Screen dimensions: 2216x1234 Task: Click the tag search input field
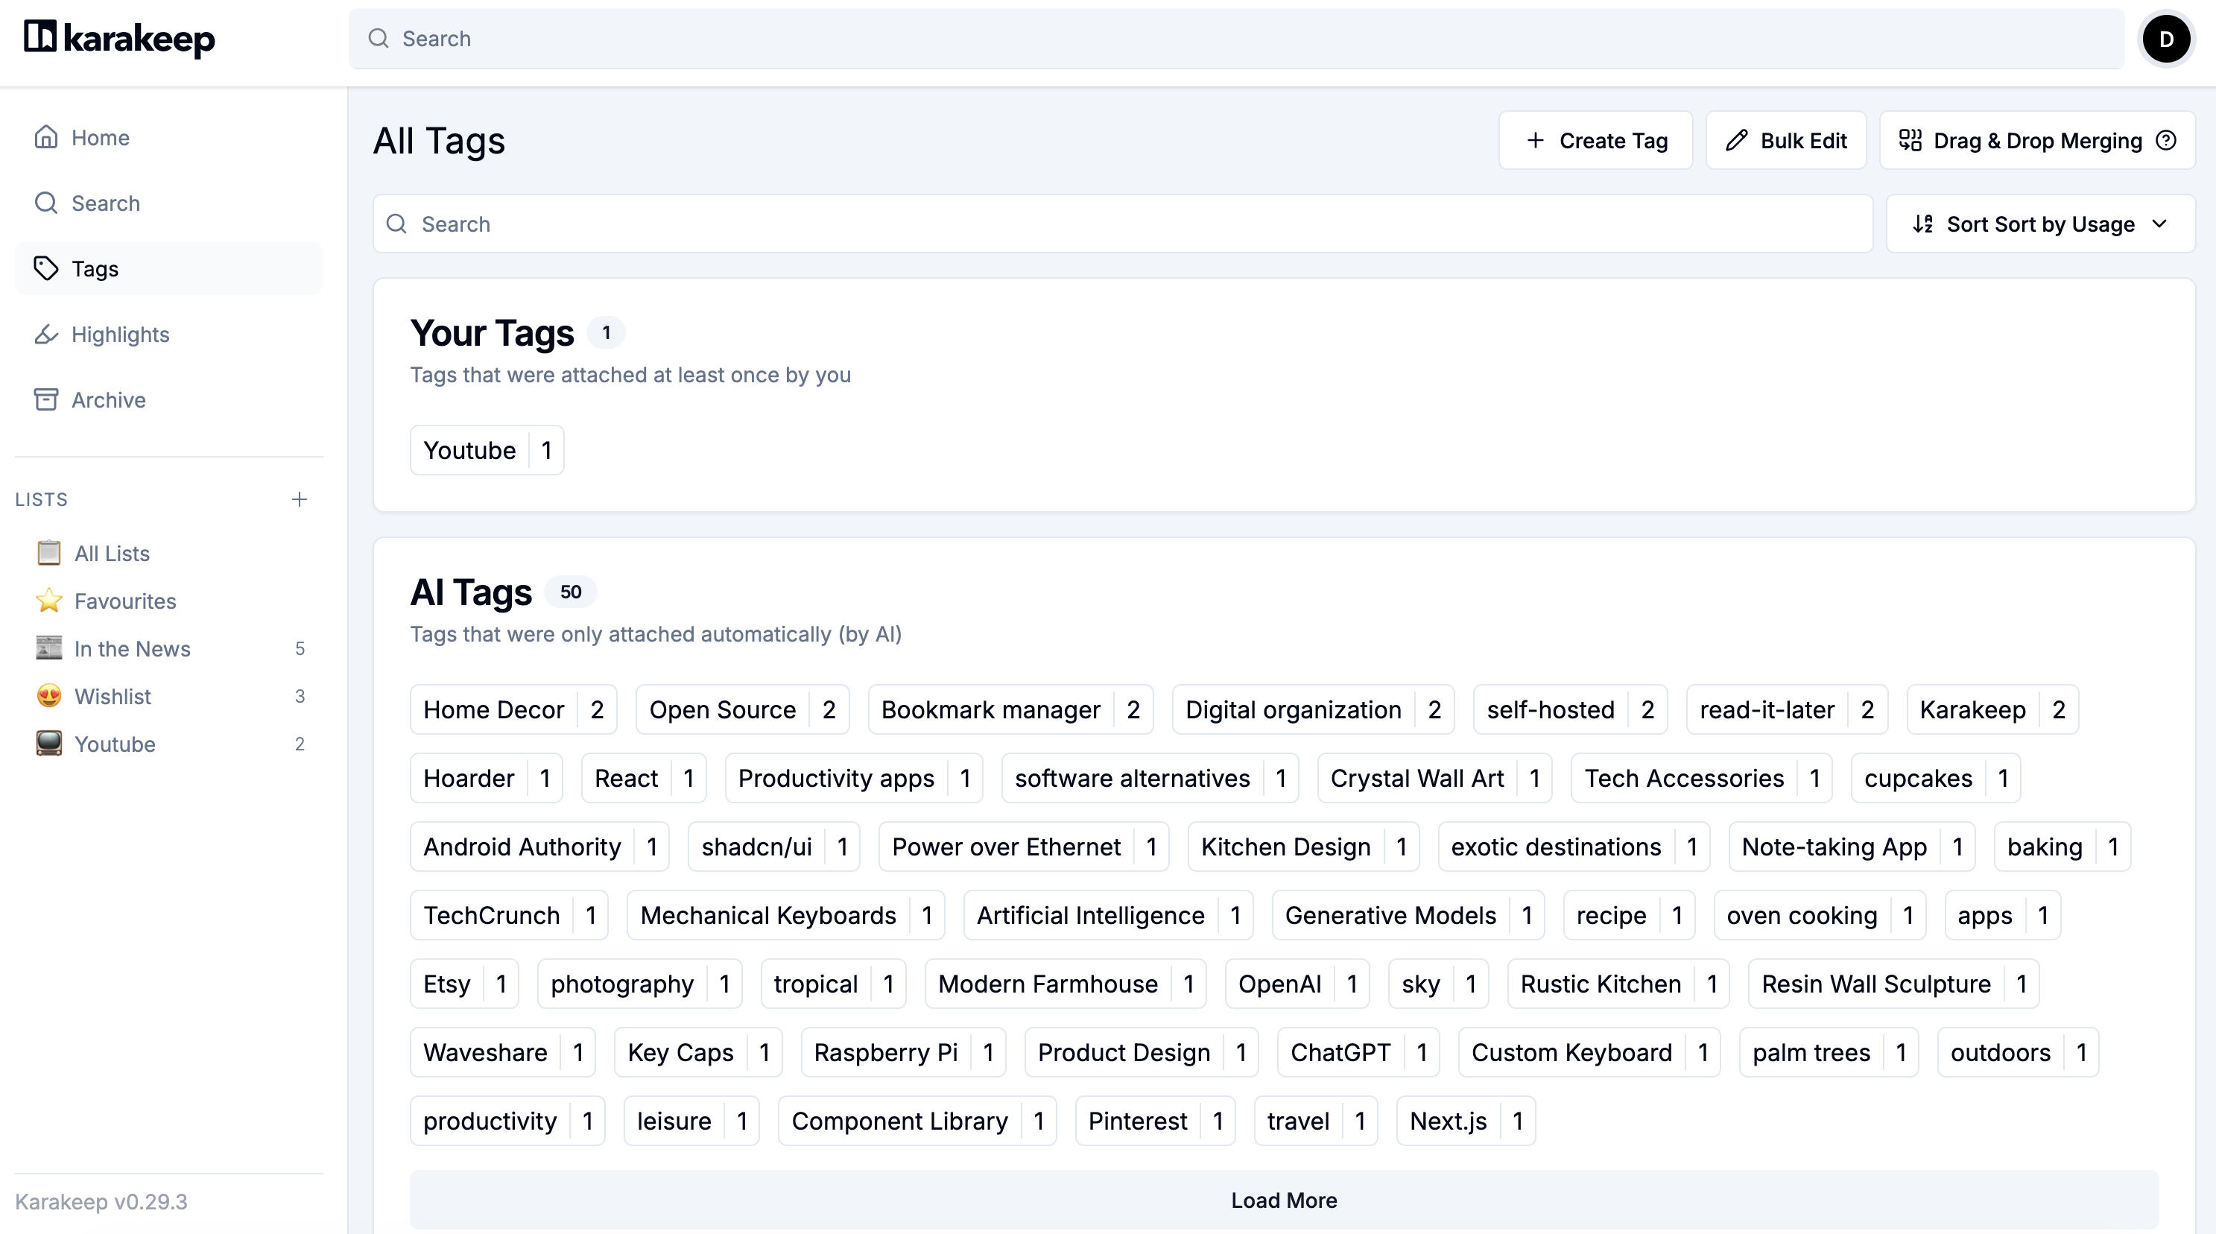click(1123, 224)
